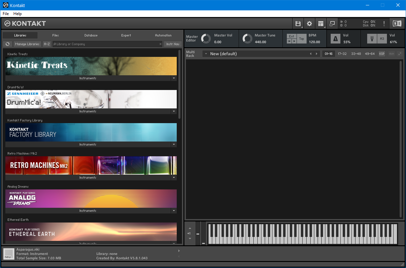Open Analog Dreams Instruments dropdown arrow
This screenshot has width=406, height=268.
tap(174, 211)
